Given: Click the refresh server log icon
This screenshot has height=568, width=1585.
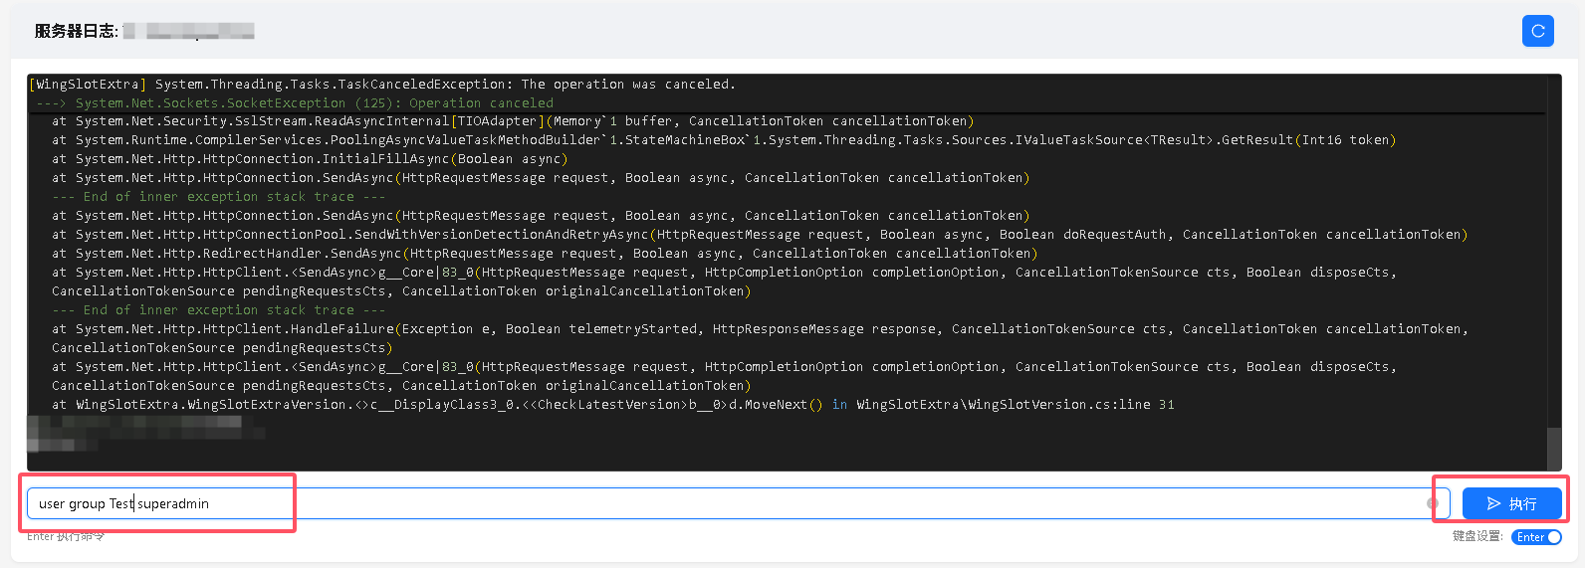Looking at the screenshot, I should click(1537, 31).
